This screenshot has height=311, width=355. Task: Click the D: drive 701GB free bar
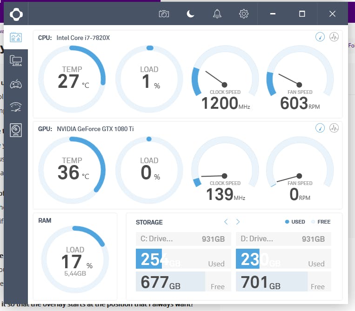click(283, 282)
